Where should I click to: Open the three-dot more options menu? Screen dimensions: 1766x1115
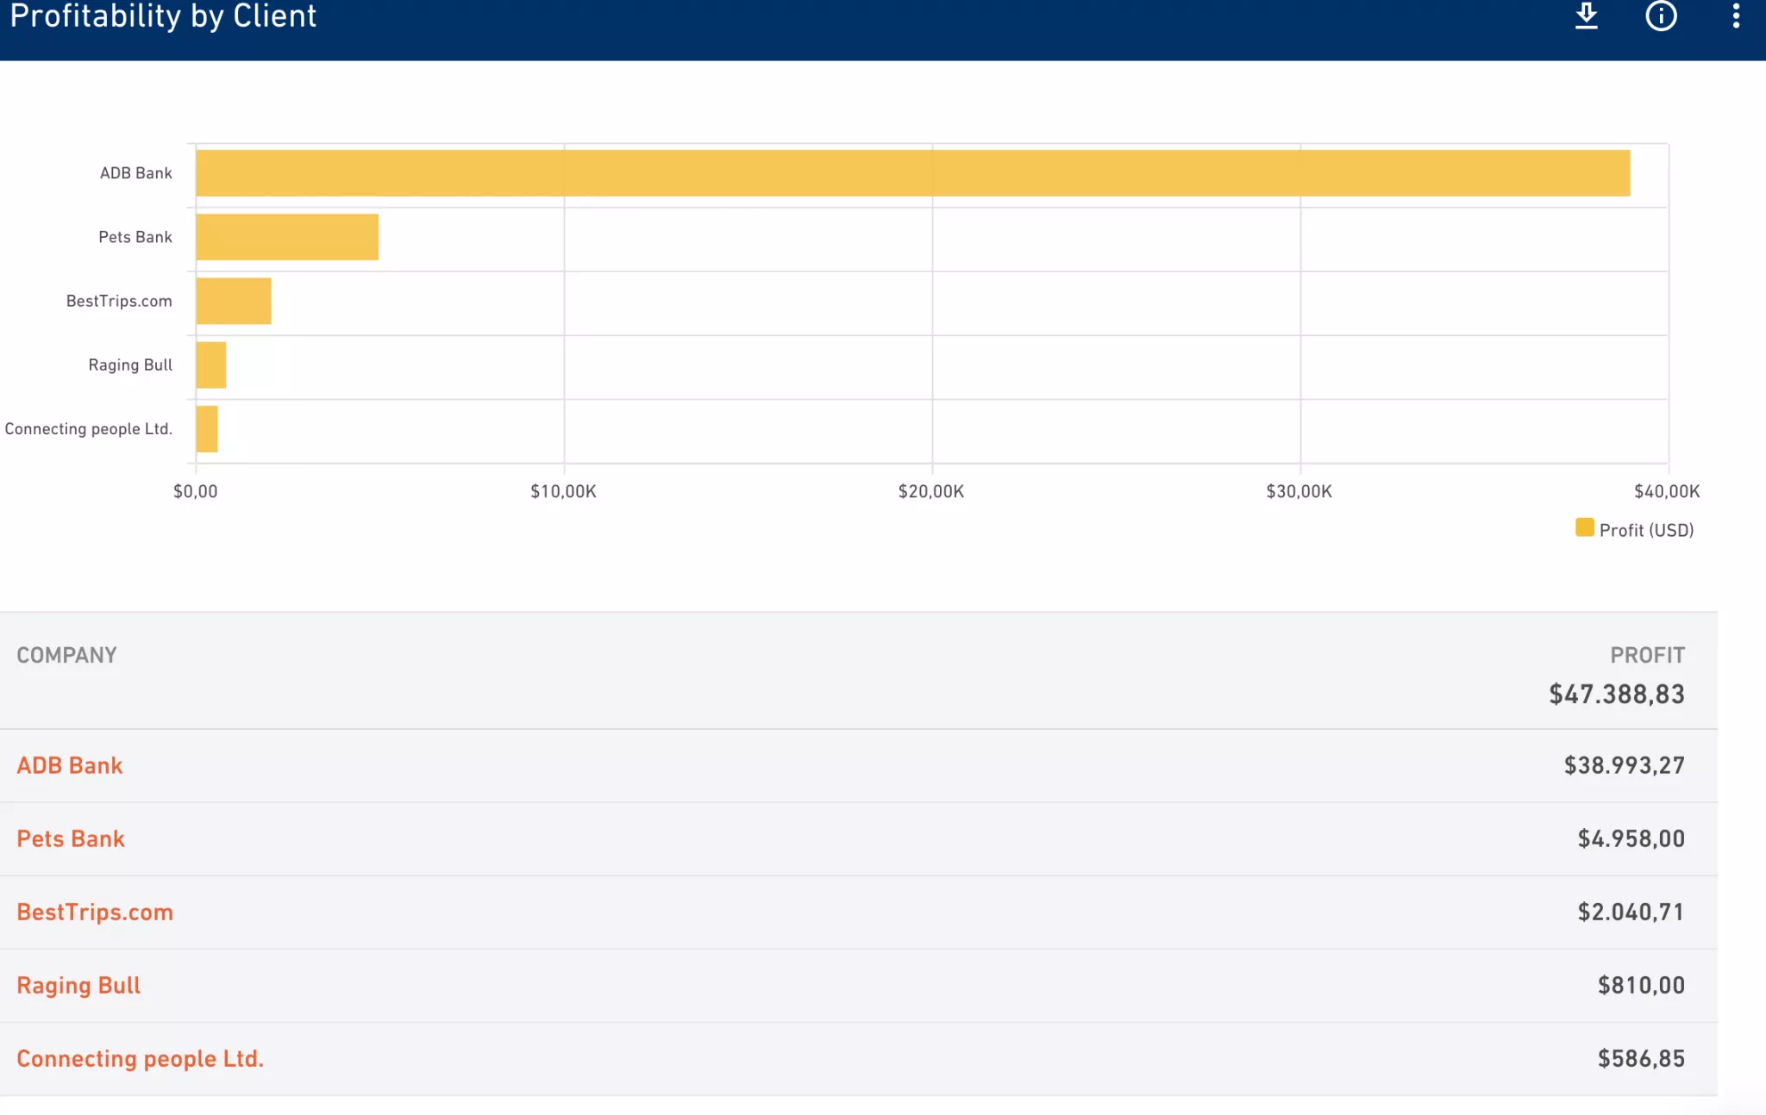click(1736, 16)
